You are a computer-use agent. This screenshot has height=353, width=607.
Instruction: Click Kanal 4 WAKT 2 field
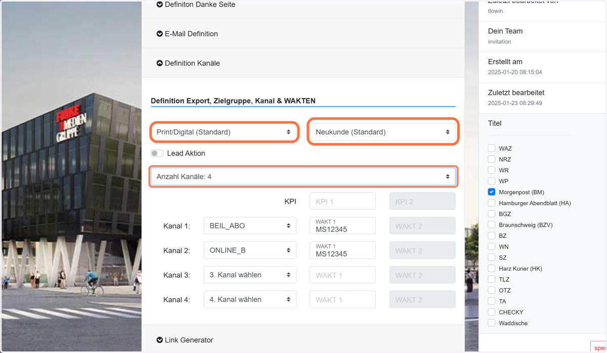[422, 299]
